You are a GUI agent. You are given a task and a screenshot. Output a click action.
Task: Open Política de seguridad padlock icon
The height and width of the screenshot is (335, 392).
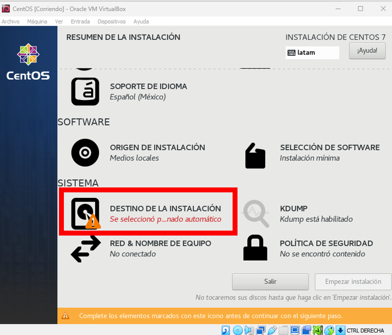pos(256,248)
